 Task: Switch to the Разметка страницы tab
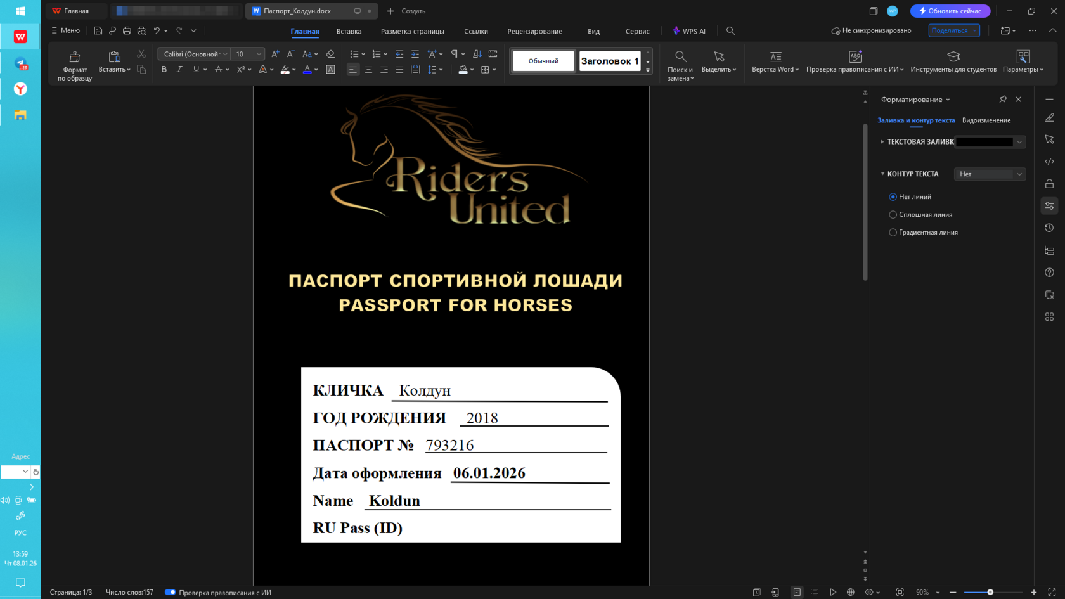click(x=412, y=31)
